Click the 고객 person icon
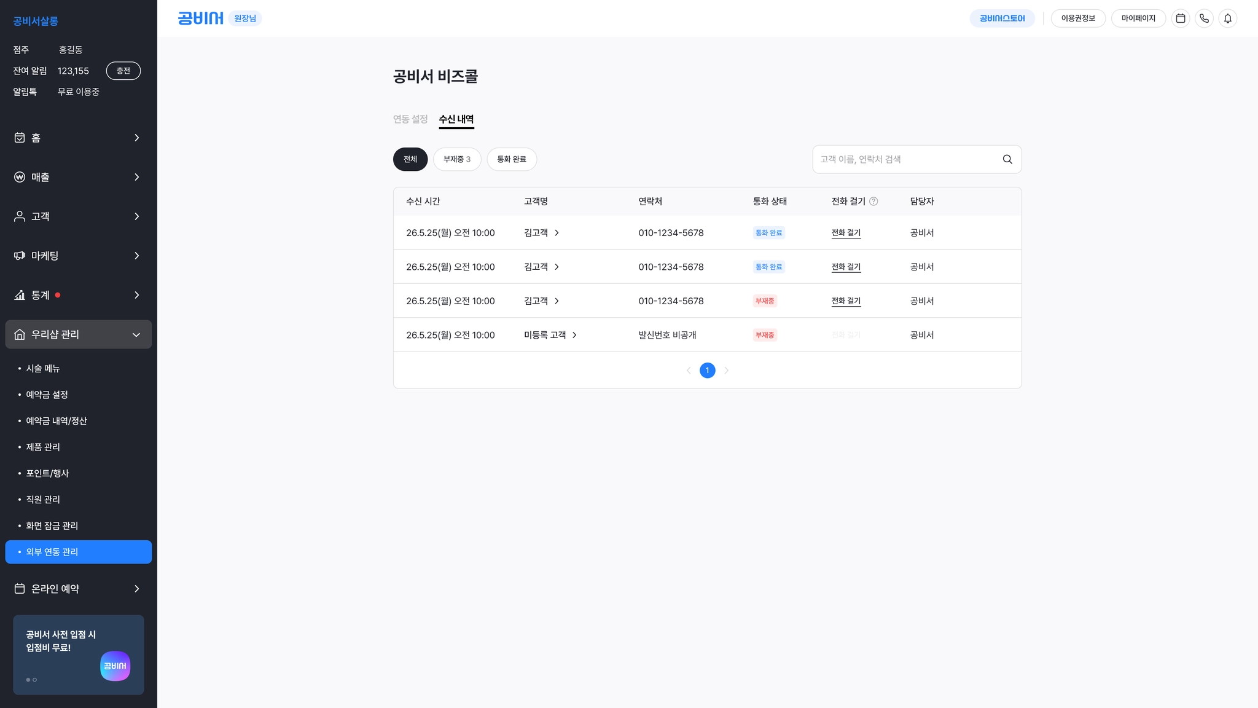This screenshot has height=708, width=1258. [x=20, y=216]
